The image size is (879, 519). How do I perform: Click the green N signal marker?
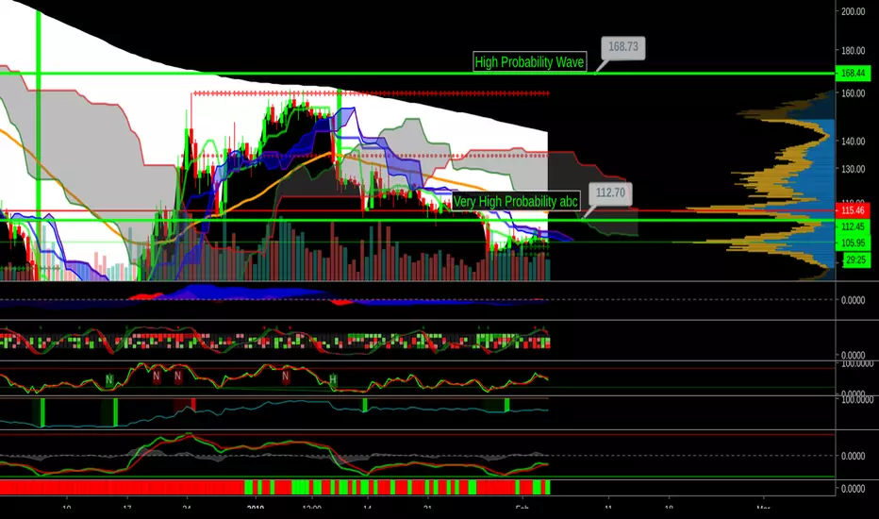point(109,380)
